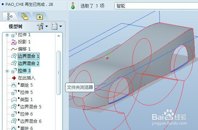The height and width of the screenshot is (130, 198).
Task: Select the 拉伸 6 feature
Action: (26, 114)
